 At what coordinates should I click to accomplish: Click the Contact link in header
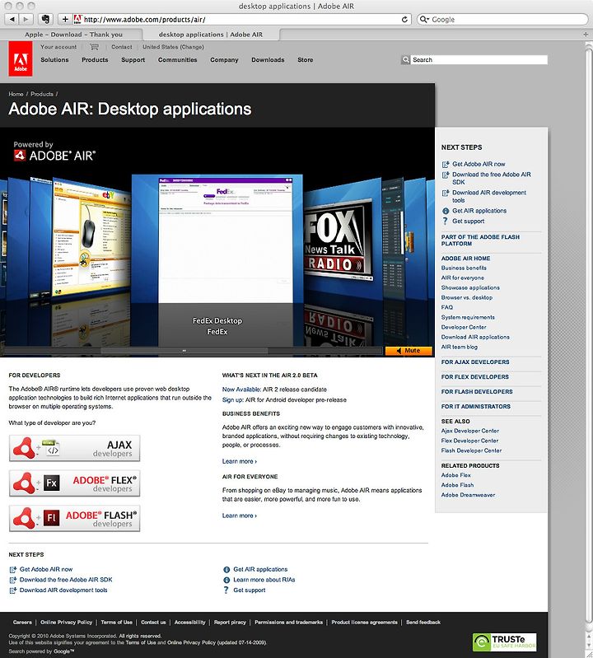pos(122,47)
